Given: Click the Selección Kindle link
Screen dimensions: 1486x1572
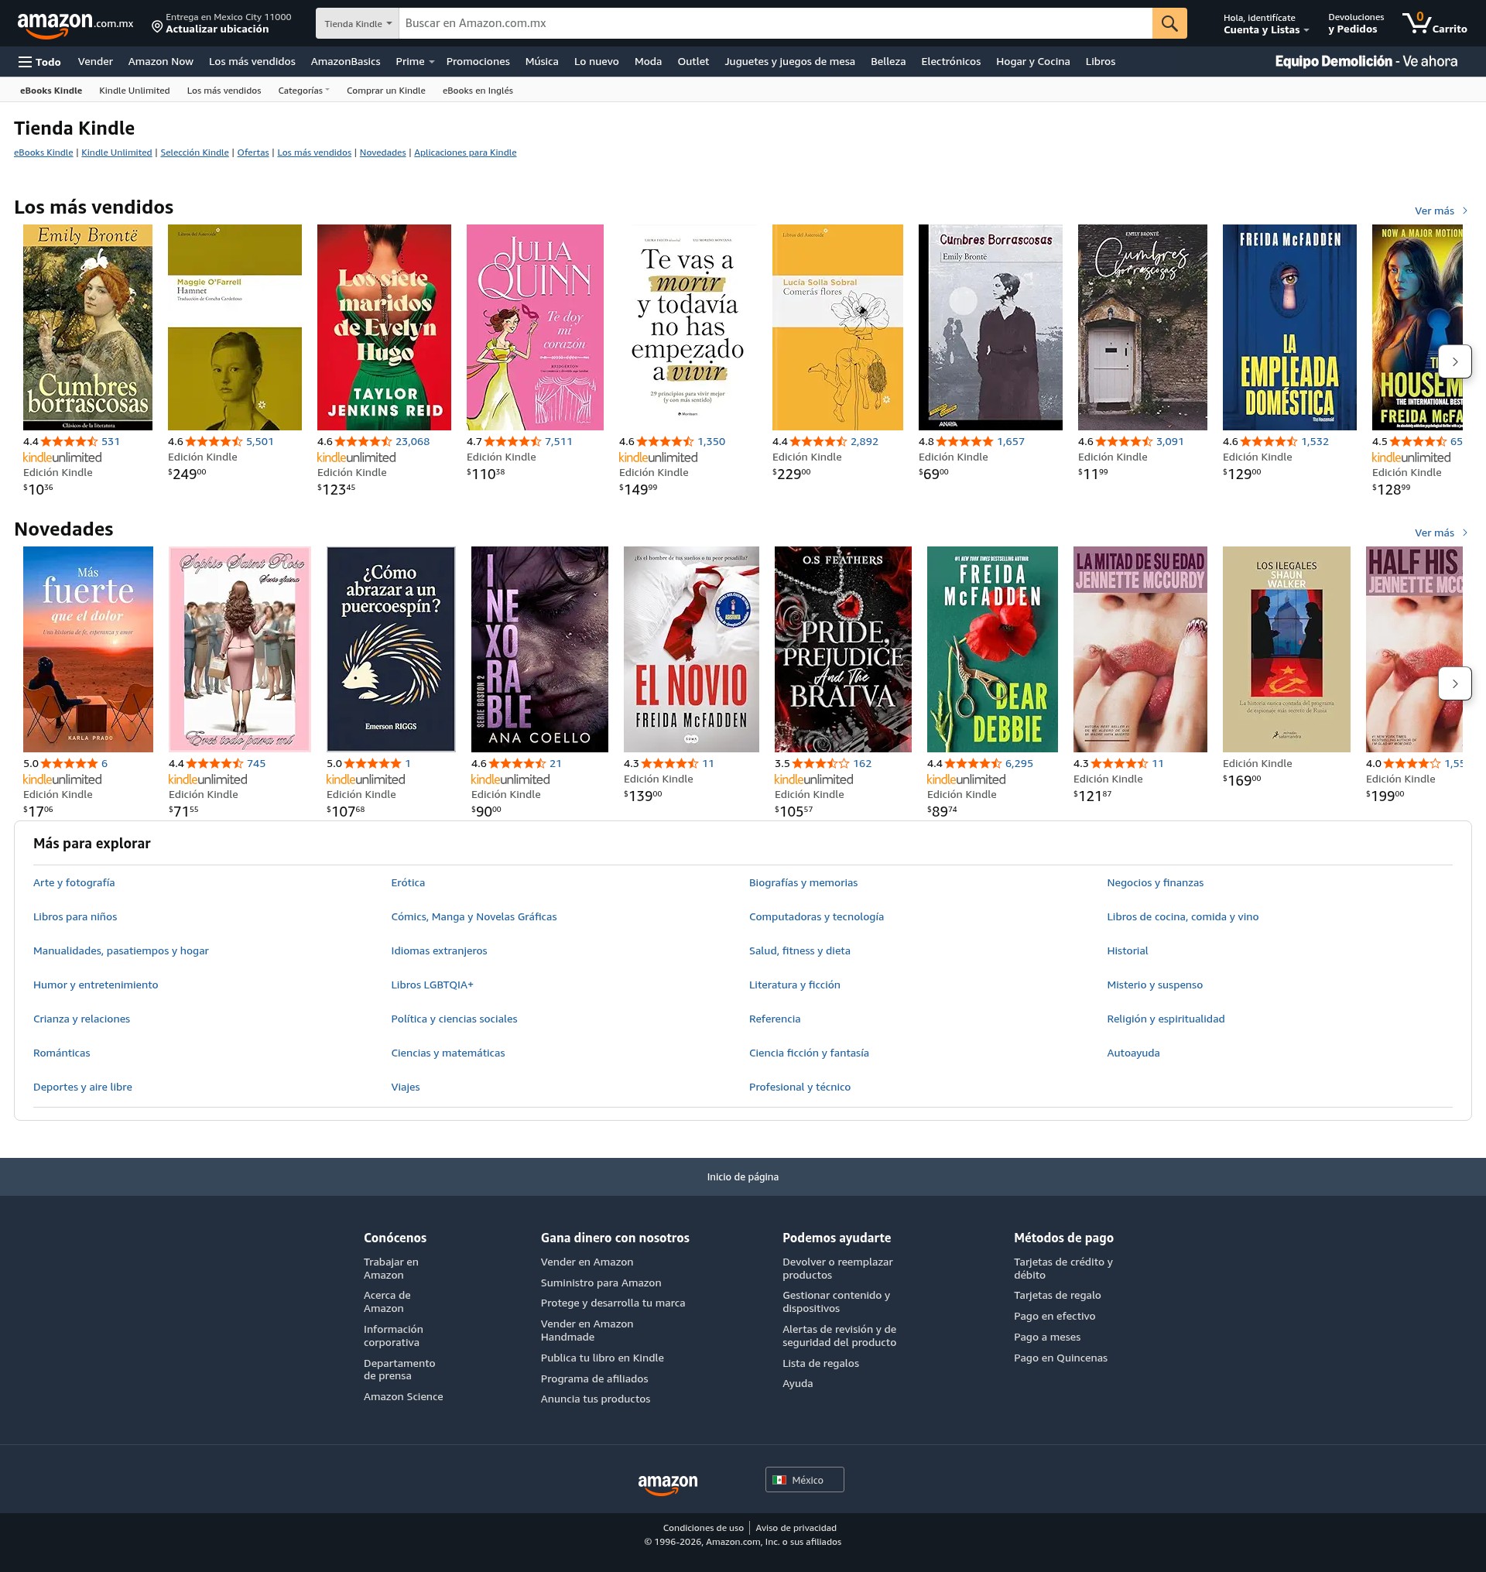Looking at the screenshot, I should click(x=194, y=153).
